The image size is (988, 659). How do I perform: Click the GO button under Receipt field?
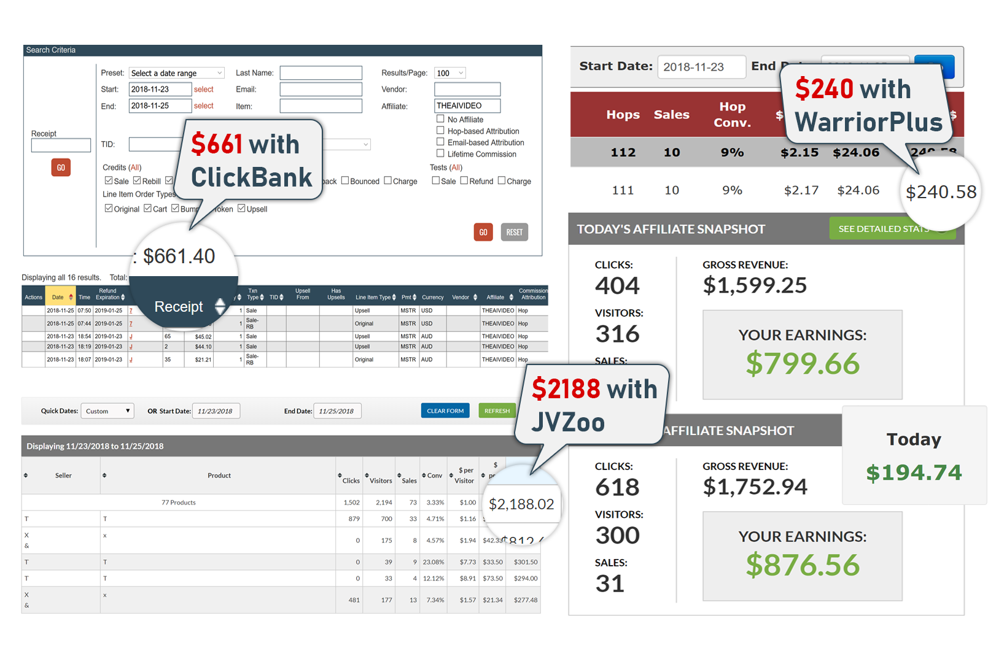point(61,168)
